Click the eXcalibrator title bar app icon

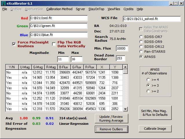pyautogui.click(x=3, y=3)
